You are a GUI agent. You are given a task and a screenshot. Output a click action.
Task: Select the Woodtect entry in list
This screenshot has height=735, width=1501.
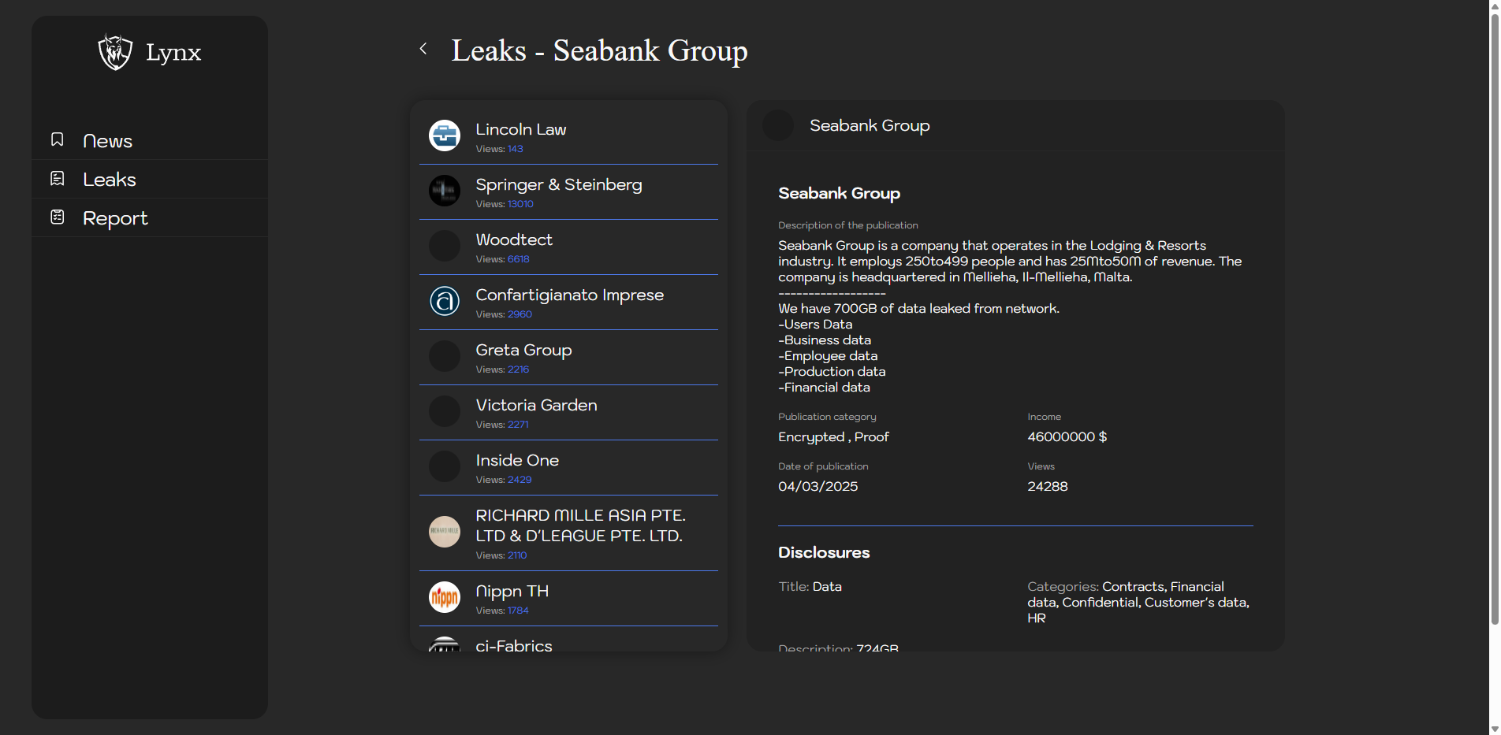[x=514, y=240]
